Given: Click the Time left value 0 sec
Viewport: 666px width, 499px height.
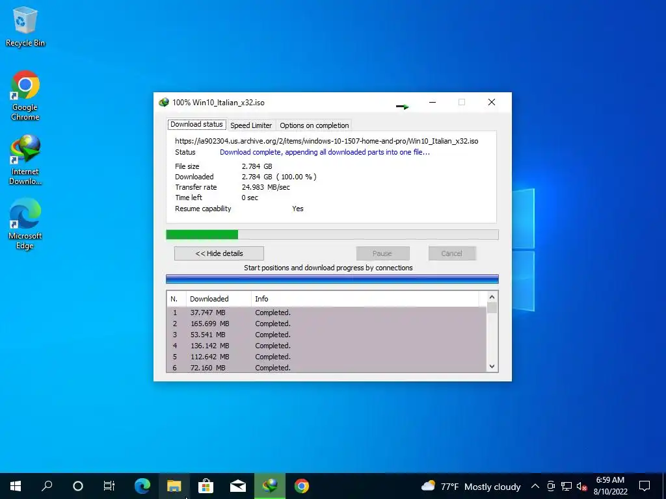Looking at the screenshot, I should 250,198.
